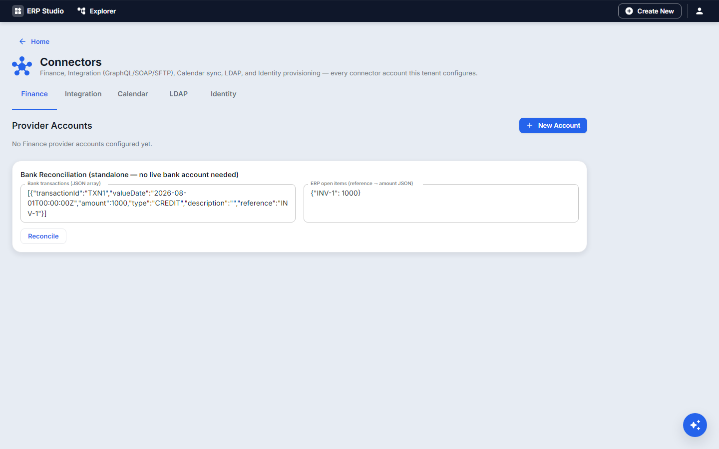Open the Identity tab
This screenshot has width=719, height=449.
tap(224, 94)
